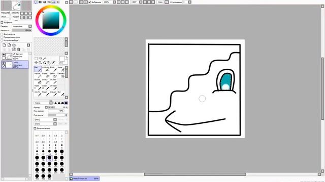Toggle the swatches panel
The width and height of the screenshot is (325, 182).
coord(53,2)
